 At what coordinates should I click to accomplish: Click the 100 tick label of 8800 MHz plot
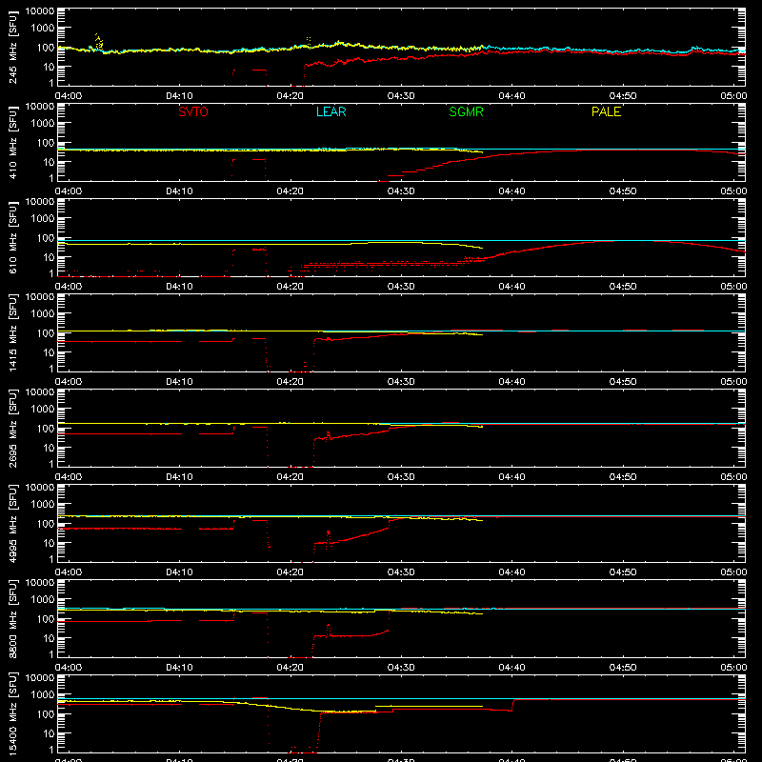pyautogui.click(x=46, y=619)
